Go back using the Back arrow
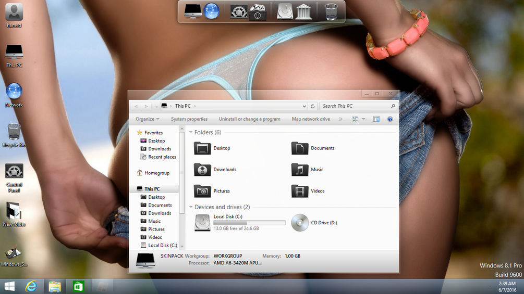 [x=136, y=106]
